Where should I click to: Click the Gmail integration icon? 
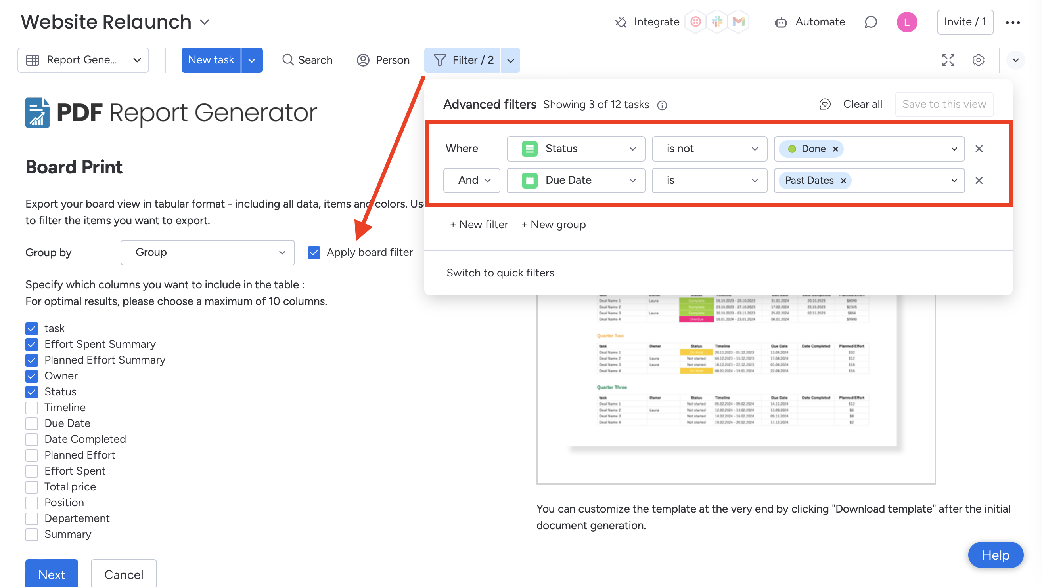coord(739,22)
